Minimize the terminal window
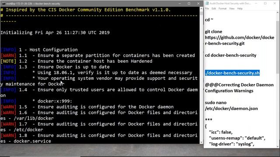 180,3
